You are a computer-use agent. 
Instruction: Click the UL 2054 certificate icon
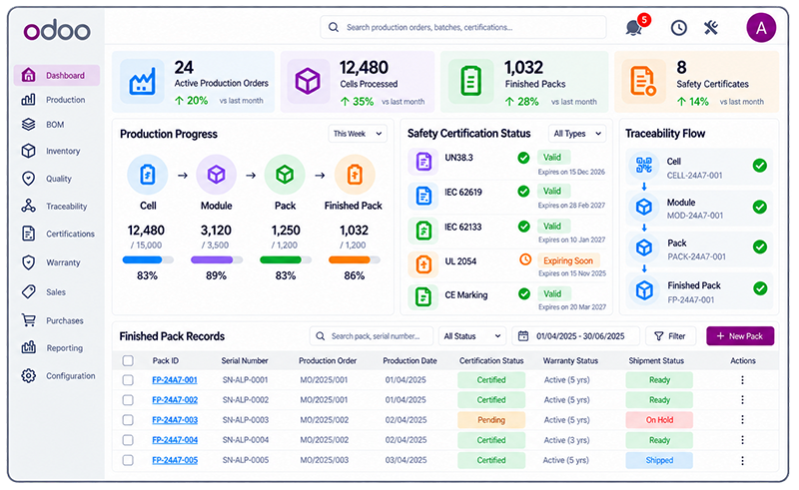pos(423,263)
